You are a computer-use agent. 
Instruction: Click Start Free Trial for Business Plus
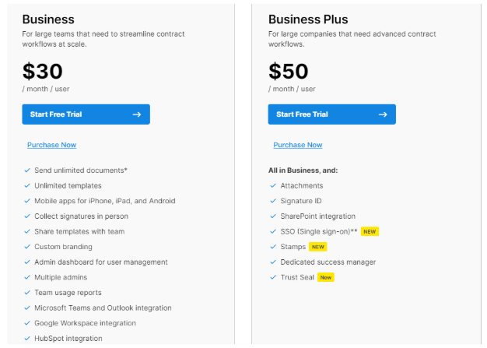[331, 114]
